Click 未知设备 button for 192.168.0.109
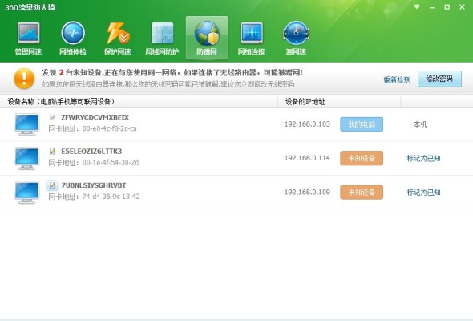This screenshot has width=473, height=321. [362, 193]
